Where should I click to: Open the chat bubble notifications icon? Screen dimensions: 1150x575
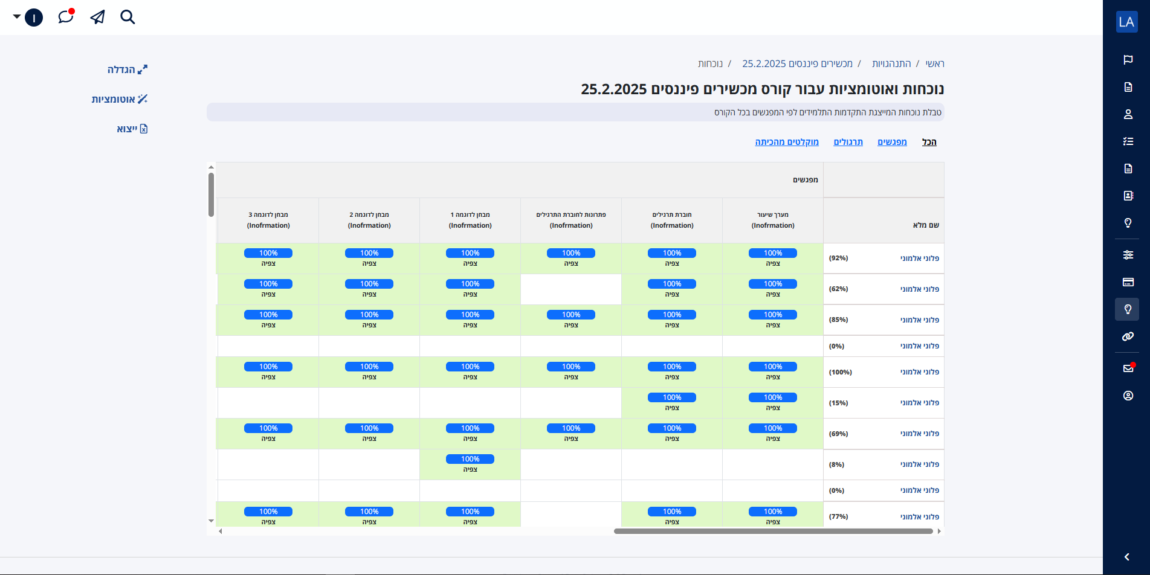point(66,17)
